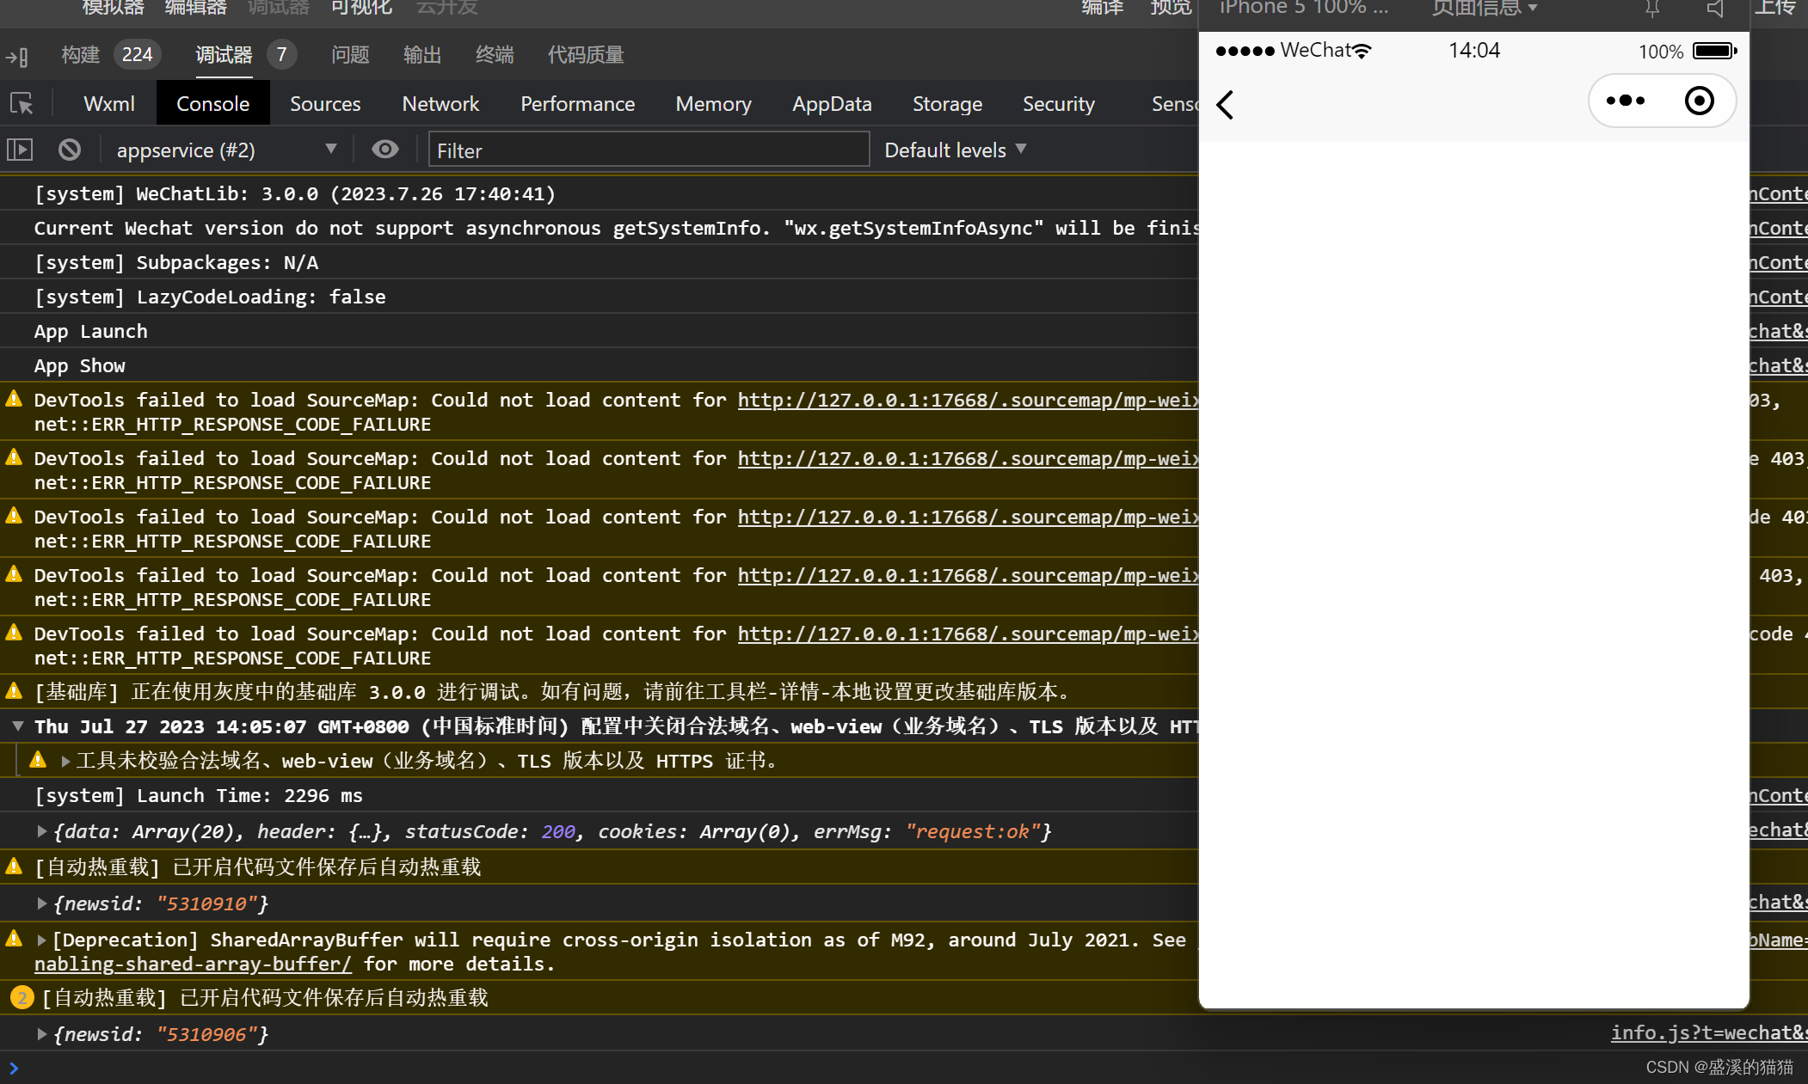
Task: Open the Sources tab
Action: click(324, 104)
